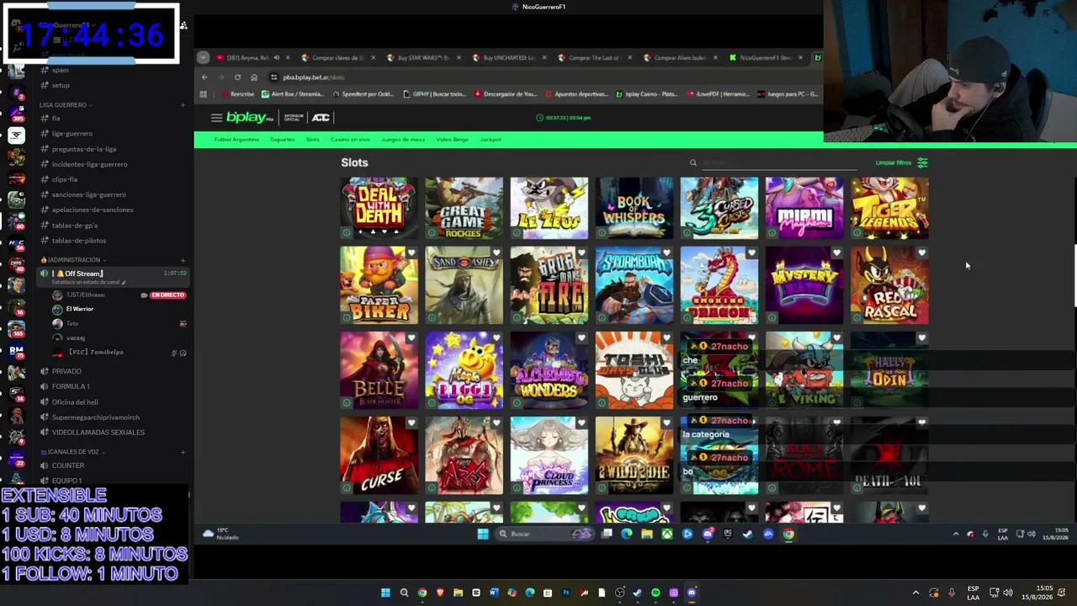Open the Book of Whispers slot
Screen dimensions: 1077x606
(x=634, y=208)
